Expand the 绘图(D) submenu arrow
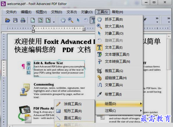 pyautogui.click(x=141, y=104)
